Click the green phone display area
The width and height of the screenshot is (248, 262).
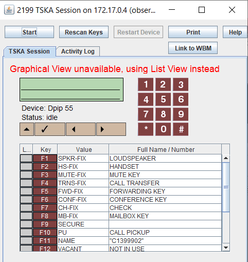pos(72,90)
